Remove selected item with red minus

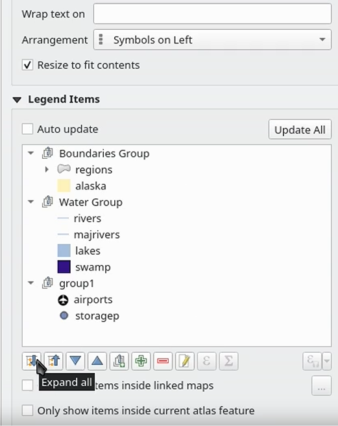[x=163, y=361]
